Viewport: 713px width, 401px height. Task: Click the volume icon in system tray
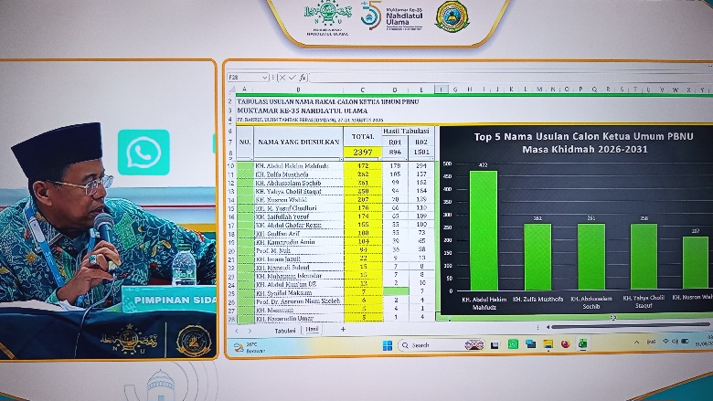tap(676, 342)
